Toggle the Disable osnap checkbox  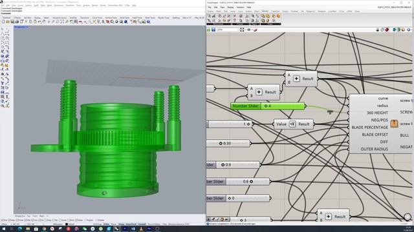96,220
